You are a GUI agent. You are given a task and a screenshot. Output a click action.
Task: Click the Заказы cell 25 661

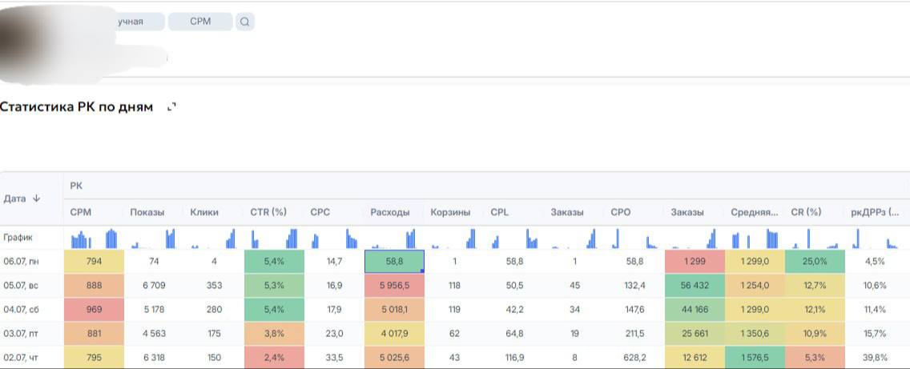point(695,334)
